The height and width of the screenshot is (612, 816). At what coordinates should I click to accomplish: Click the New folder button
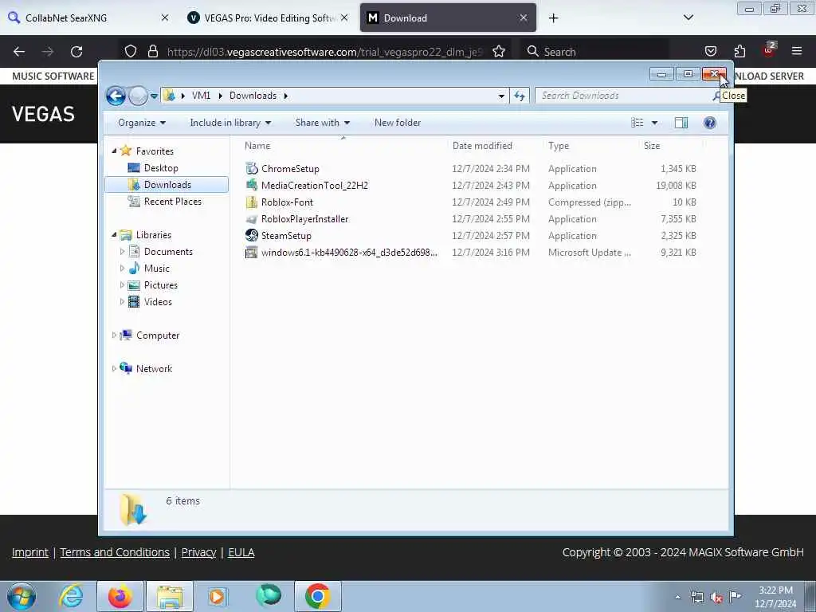pos(398,123)
